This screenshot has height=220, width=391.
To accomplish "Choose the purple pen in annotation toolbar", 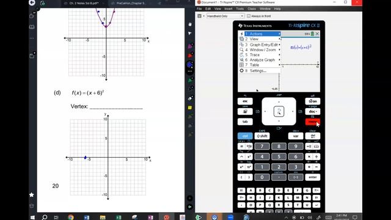I will point(190,46).
